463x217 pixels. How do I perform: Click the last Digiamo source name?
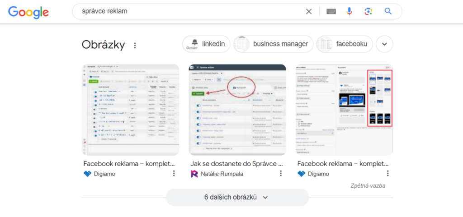pos(319,174)
